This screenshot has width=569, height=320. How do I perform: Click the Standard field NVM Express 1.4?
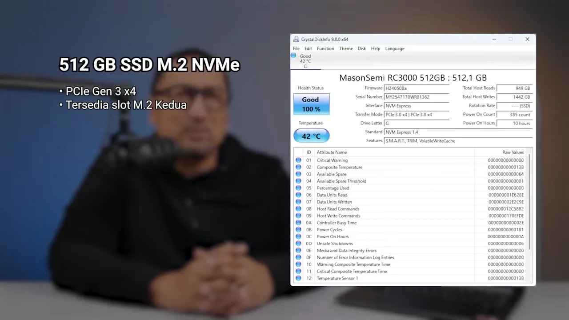point(458,132)
